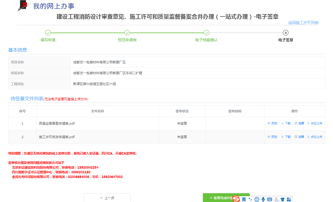
Task: Click the Sogou input method S logo
Action: (237, 199)
